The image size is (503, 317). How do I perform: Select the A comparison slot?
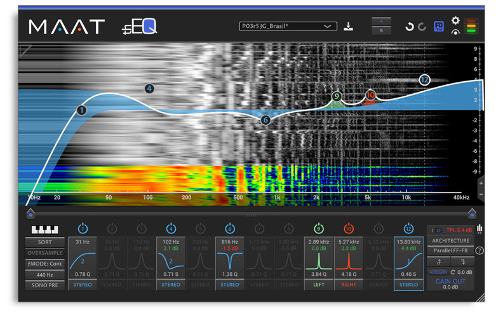point(381,21)
